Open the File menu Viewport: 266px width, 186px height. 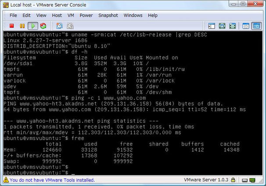tap(13, 15)
